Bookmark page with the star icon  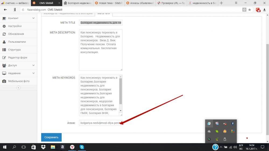(250, 10)
